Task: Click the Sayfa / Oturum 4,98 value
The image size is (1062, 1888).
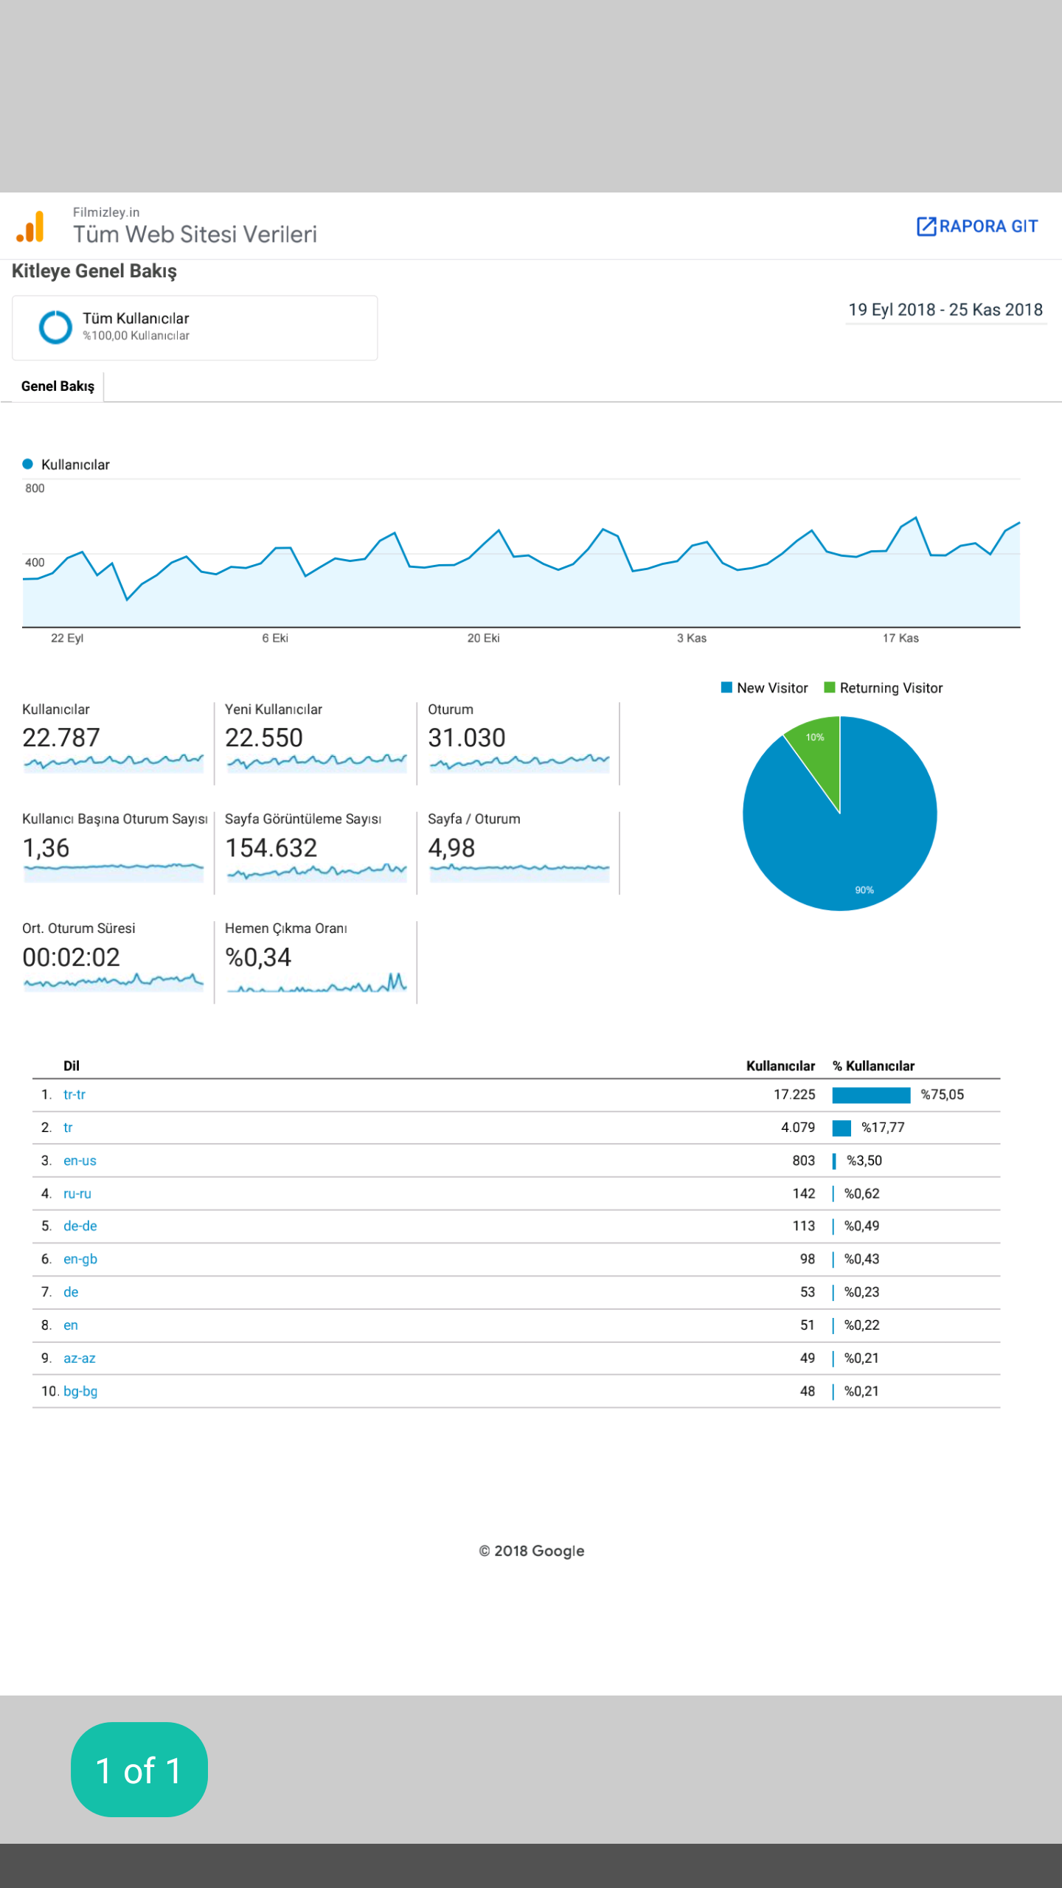Action: click(451, 848)
